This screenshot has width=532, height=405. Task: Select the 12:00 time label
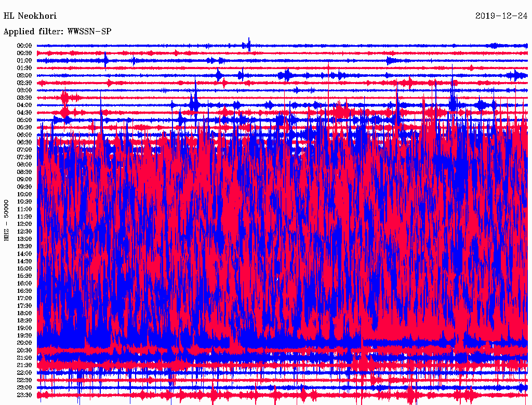[x=24, y=224]
